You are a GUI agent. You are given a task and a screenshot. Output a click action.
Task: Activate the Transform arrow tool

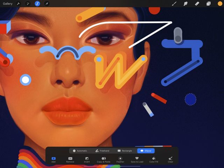point(47,4)
